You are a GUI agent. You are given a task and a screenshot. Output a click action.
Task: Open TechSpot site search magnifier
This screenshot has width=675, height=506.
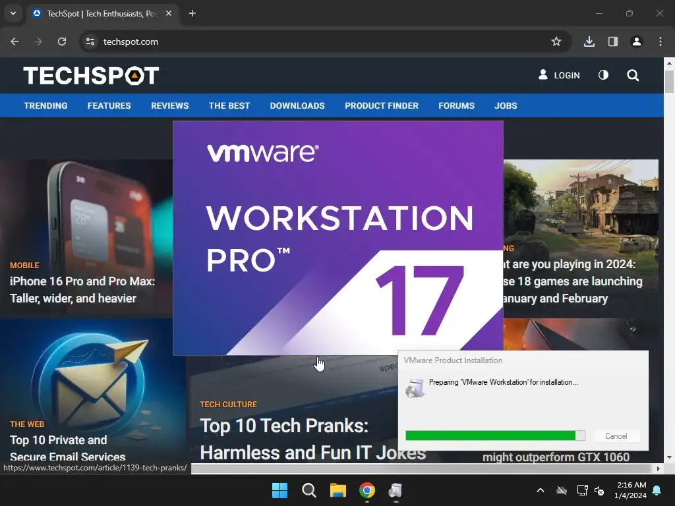click(x=633, y=75)
